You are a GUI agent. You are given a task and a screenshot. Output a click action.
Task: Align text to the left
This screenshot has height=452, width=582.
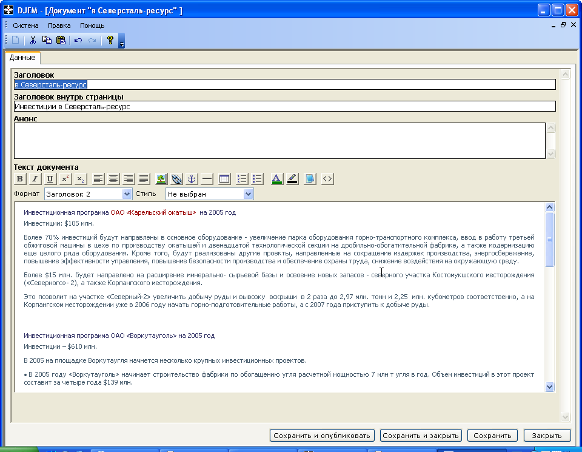point(98,179)
